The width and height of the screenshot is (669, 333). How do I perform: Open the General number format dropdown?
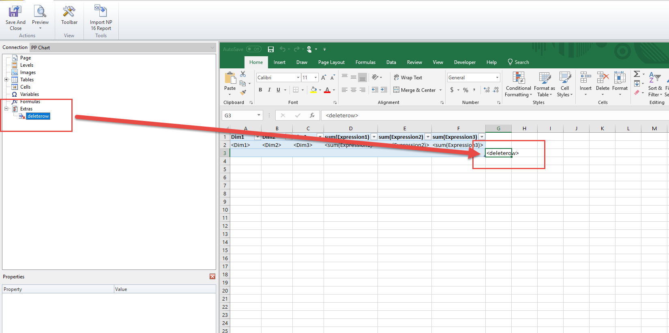pos(497,77)
